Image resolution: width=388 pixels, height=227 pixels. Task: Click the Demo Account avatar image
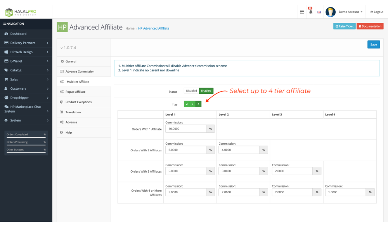(331, 12)
